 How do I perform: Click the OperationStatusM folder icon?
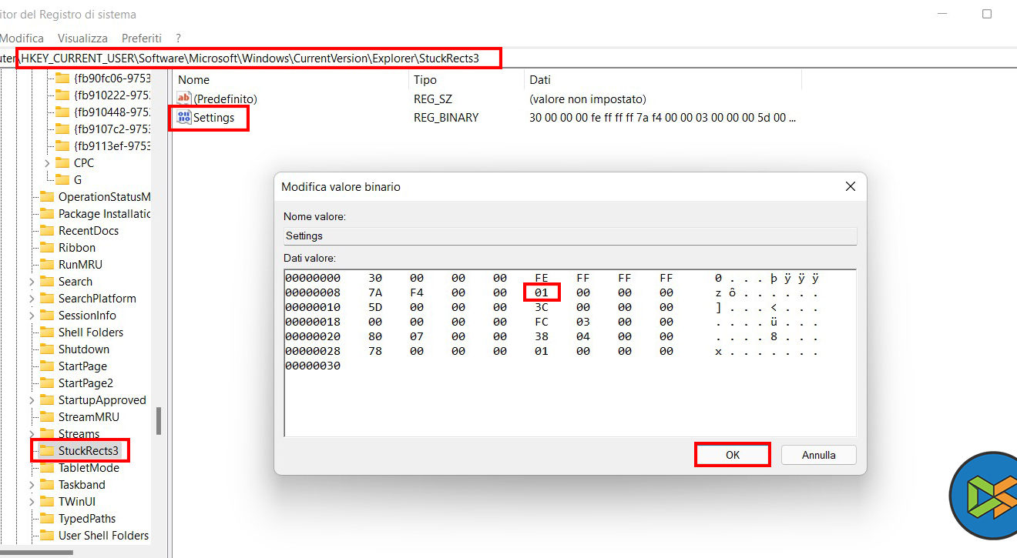coord(47,197)
